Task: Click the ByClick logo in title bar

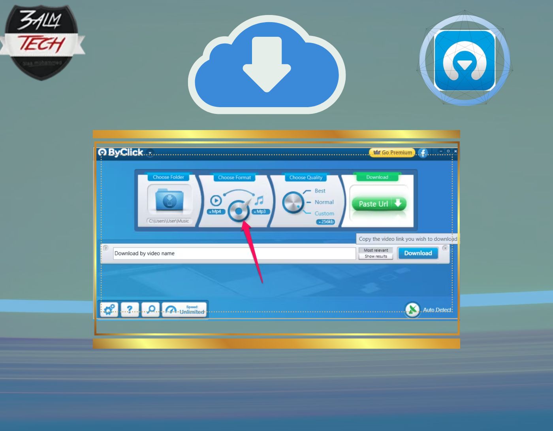Action: point(120,152)
